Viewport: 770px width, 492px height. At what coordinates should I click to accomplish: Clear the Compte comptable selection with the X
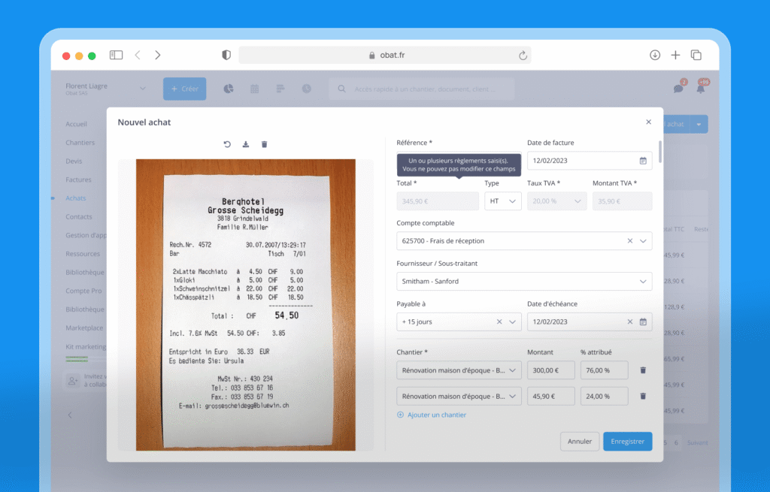[630, 241]
